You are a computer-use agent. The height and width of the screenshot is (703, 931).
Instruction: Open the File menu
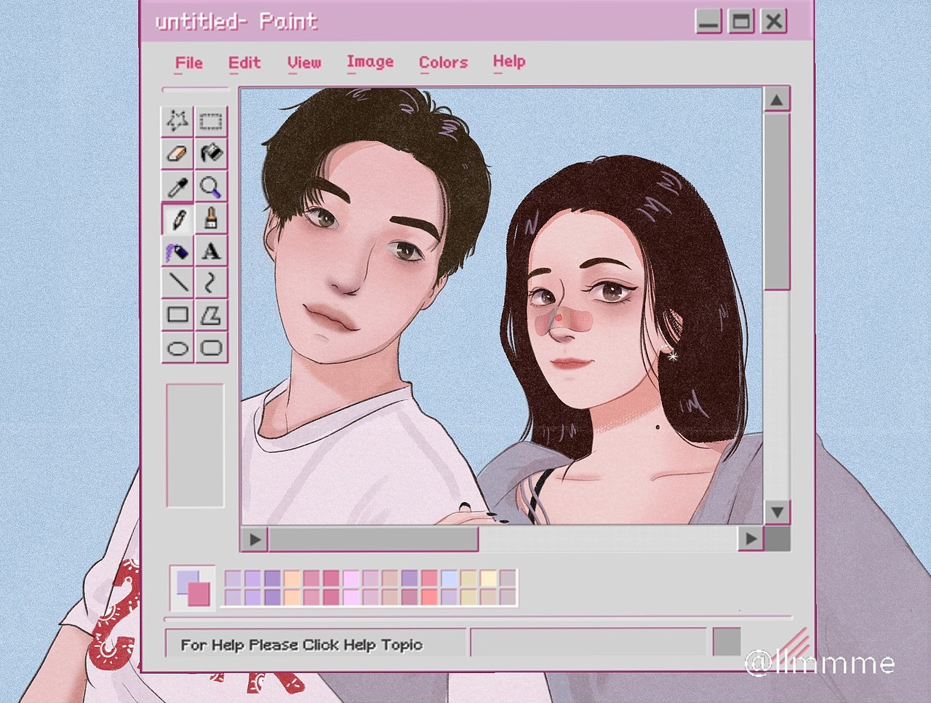[x=188, y=63]
